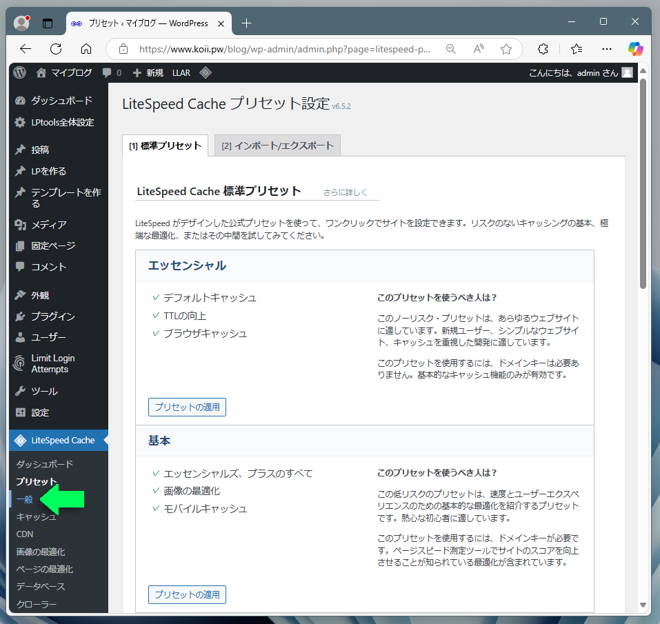Open browser extensions icon
Viewport: 660px width, 624px height.
pos(543,49)
